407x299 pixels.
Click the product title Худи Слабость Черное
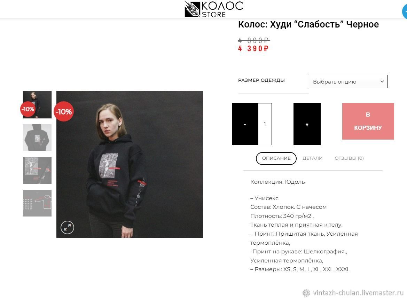click(308, 24)
